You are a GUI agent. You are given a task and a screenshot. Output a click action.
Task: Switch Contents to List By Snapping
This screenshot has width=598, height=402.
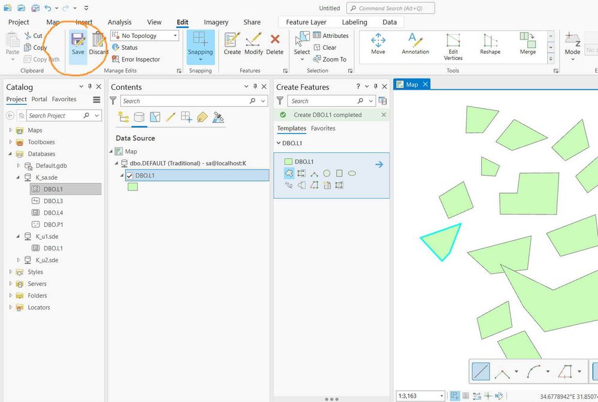tap(186, 117)
